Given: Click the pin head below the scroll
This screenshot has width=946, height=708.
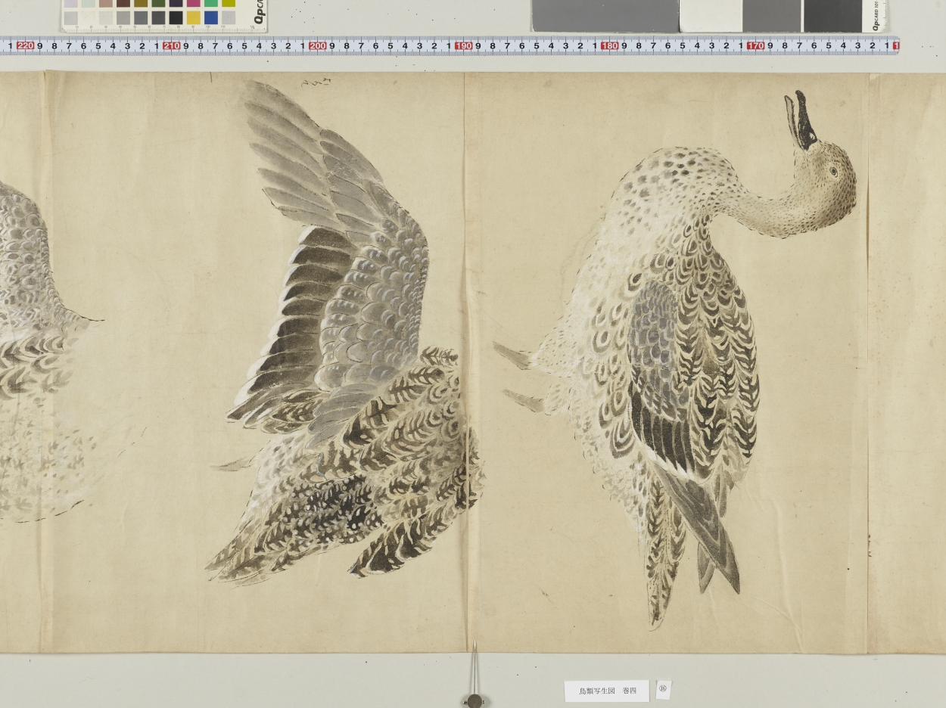Looking at the screenshot, I should [x=475, y=700].
